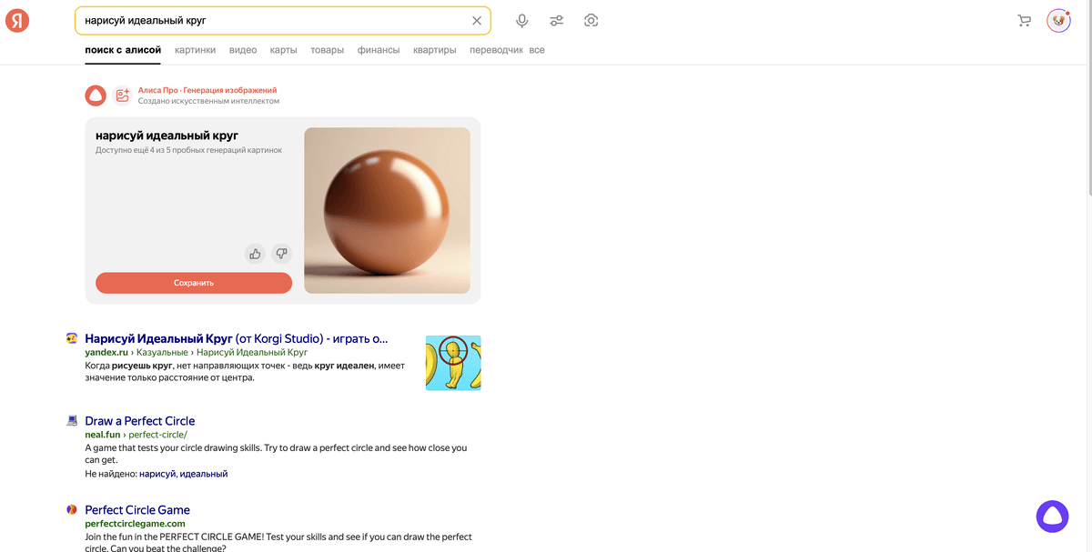Search by image with camera icon
This screenshot has width=1092, height=552.
click(x=591, y=20)
